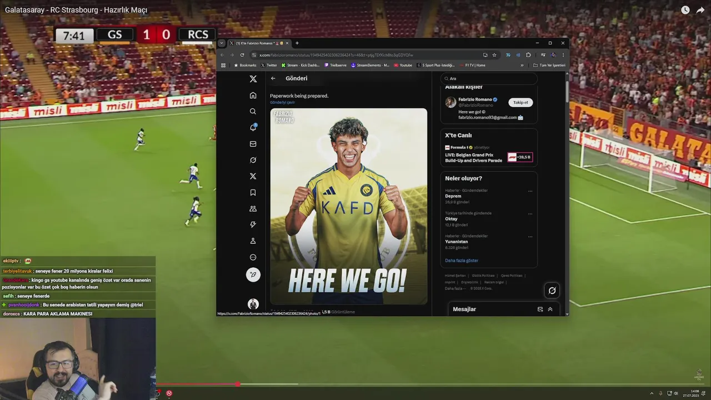The width and height of the screenshot is (711, 400).
Task: Open StreamElements bookmark
Action: pyautogui.click(x=370, y=65)
